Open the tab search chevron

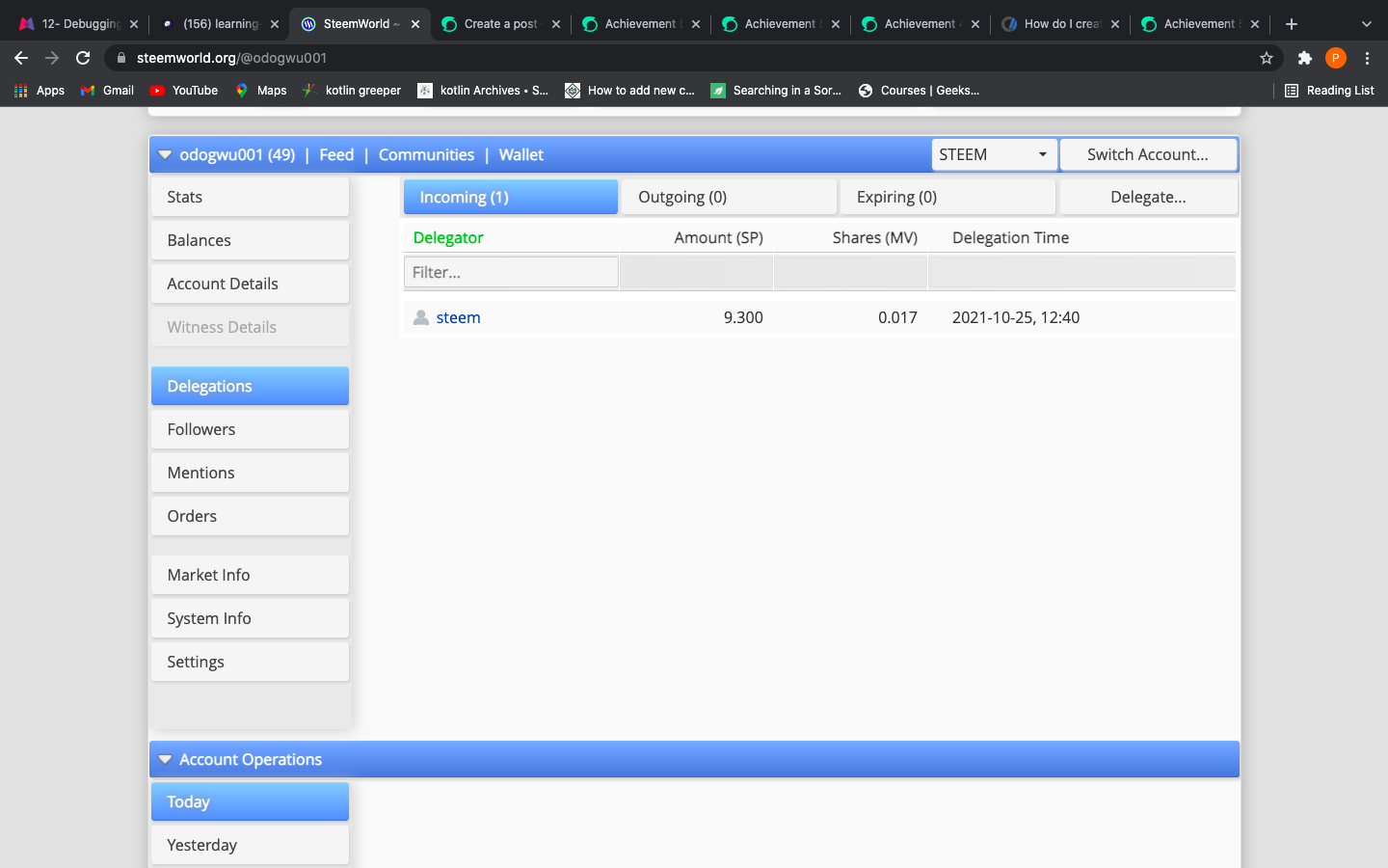coord(1366,24)
